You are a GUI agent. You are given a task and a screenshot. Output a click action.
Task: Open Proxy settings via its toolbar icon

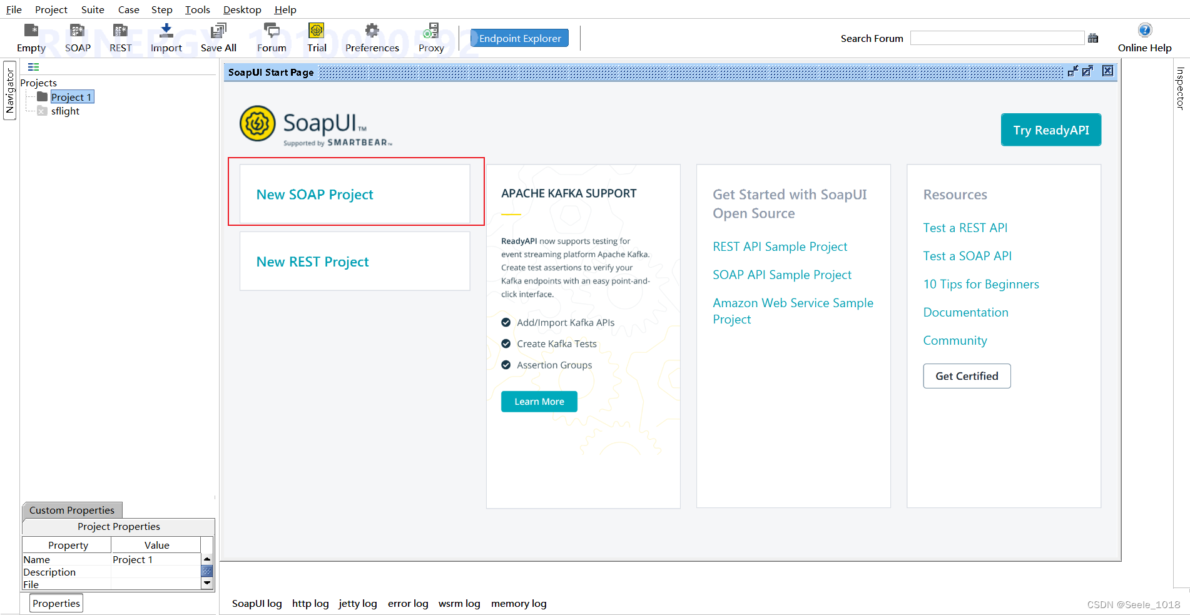(x=430, y=38)
